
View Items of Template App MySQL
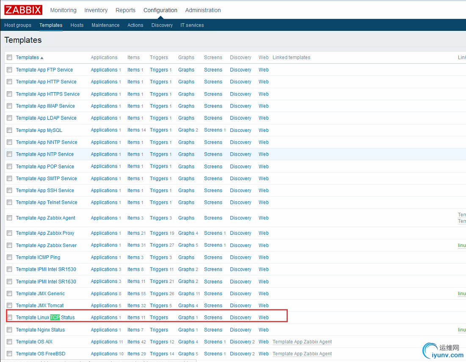coord(133,130)
